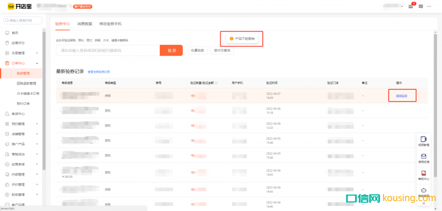Open the three-dots more menu in header

point(429,7)
